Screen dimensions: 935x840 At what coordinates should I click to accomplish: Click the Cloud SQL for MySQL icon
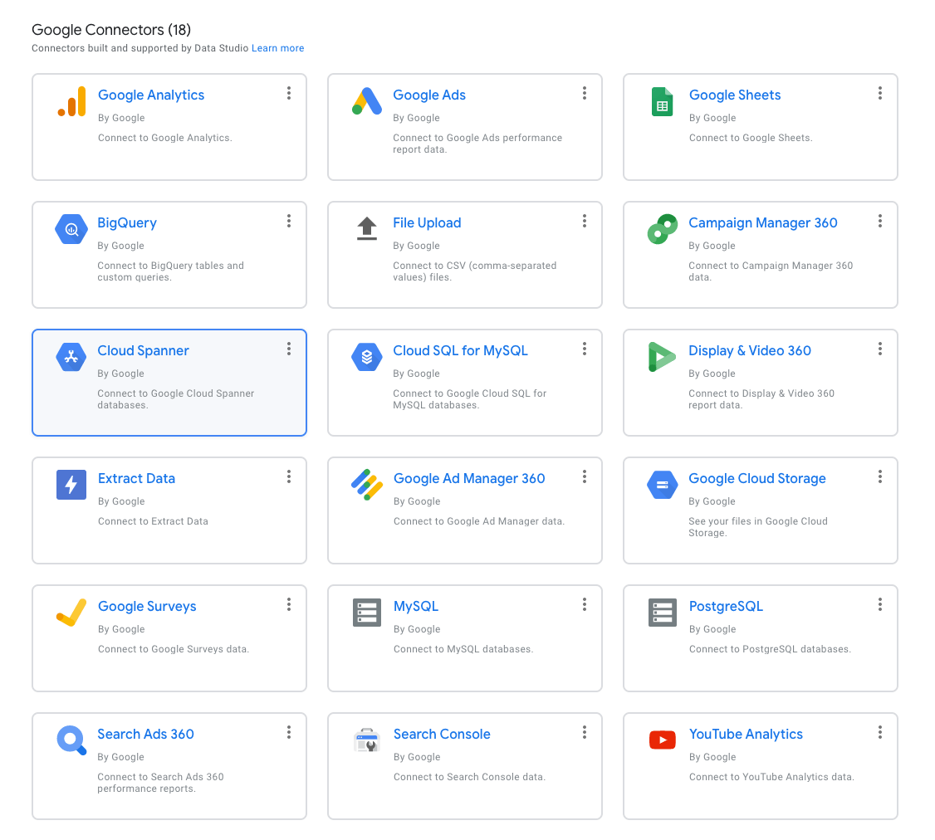(x=367, y=357)
